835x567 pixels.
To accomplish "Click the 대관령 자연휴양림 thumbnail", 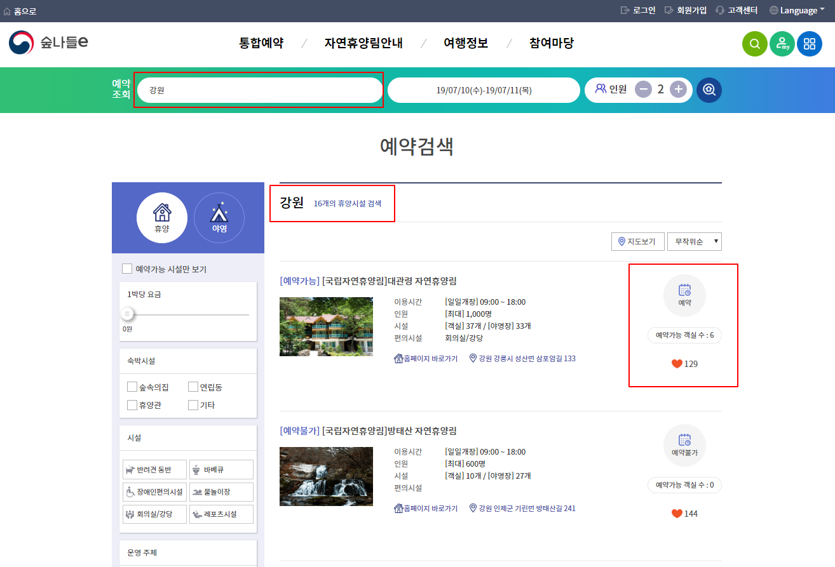I will pos(326,326).
